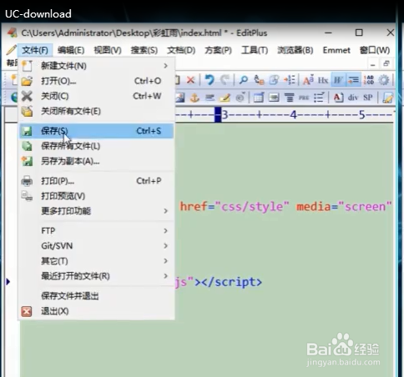The height and width of the screenshot is (377, 404).
Task: Click the magnifier find icon
Action: click(244, 80)
